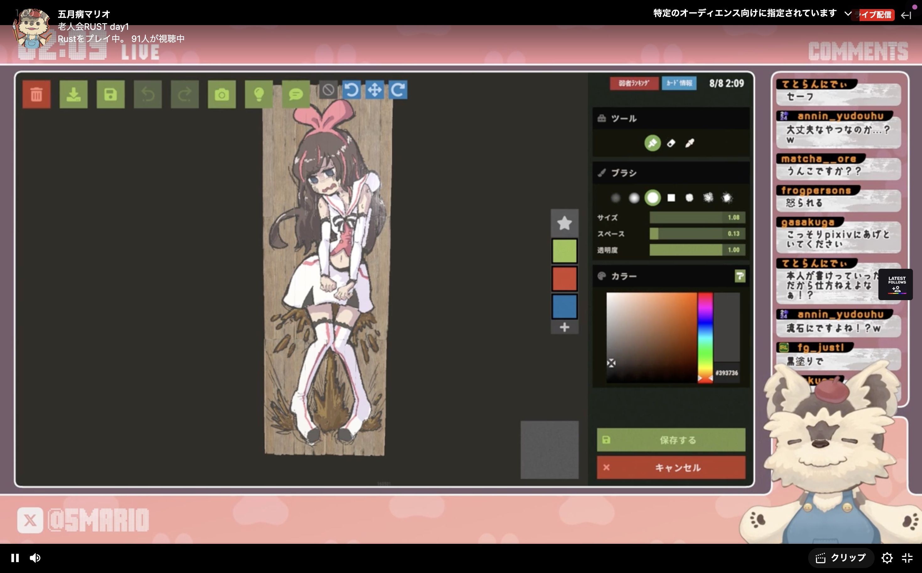Undo the last stroke
Screen dimensions: 922x573
(x=148, y=94)
